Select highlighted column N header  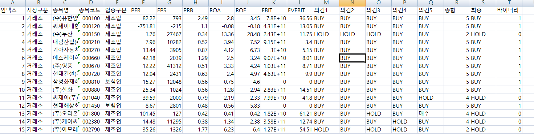352,3
